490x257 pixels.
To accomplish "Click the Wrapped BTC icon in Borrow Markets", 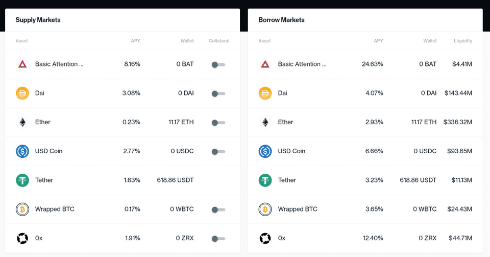I will point(265,209).
